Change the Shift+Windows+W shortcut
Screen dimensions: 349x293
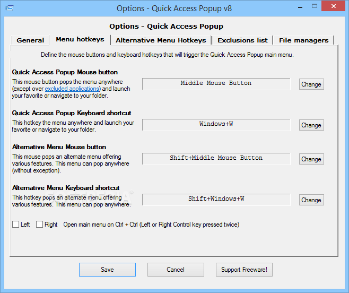coord(311,200)
